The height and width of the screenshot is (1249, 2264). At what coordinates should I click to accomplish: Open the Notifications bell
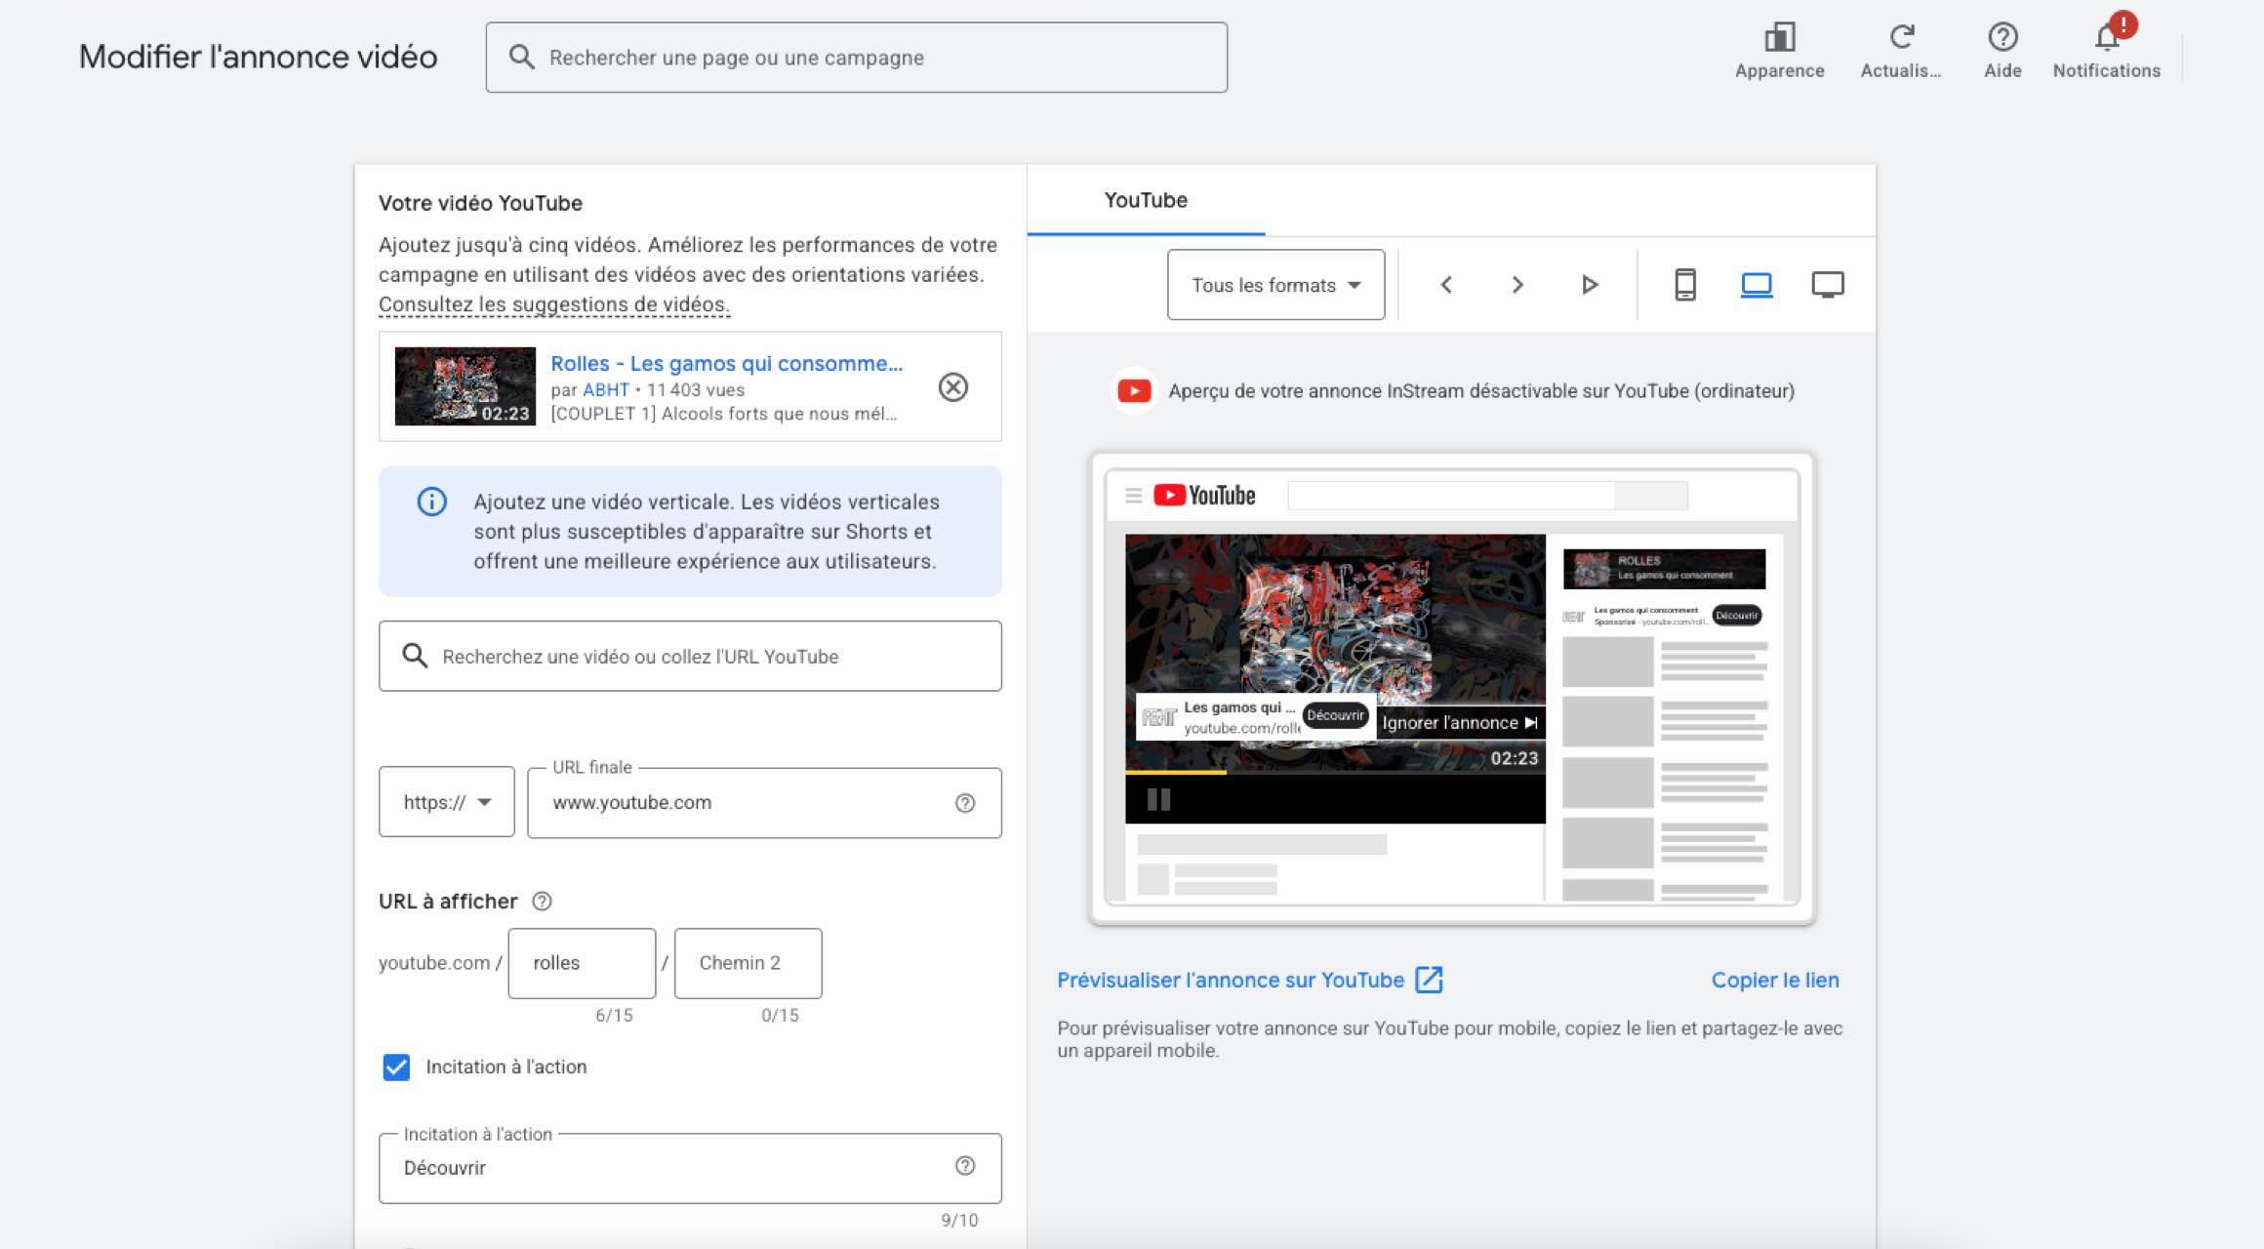[2106, 39]
